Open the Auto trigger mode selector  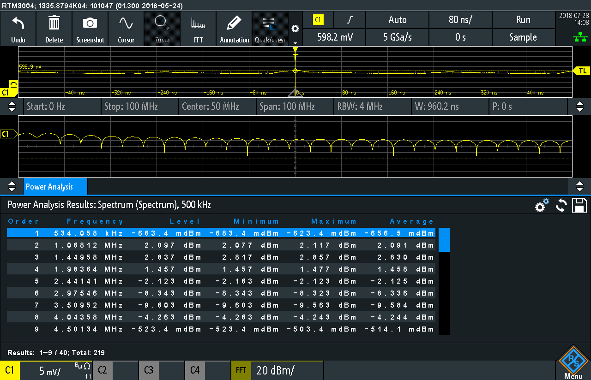[x=397, y=20]
